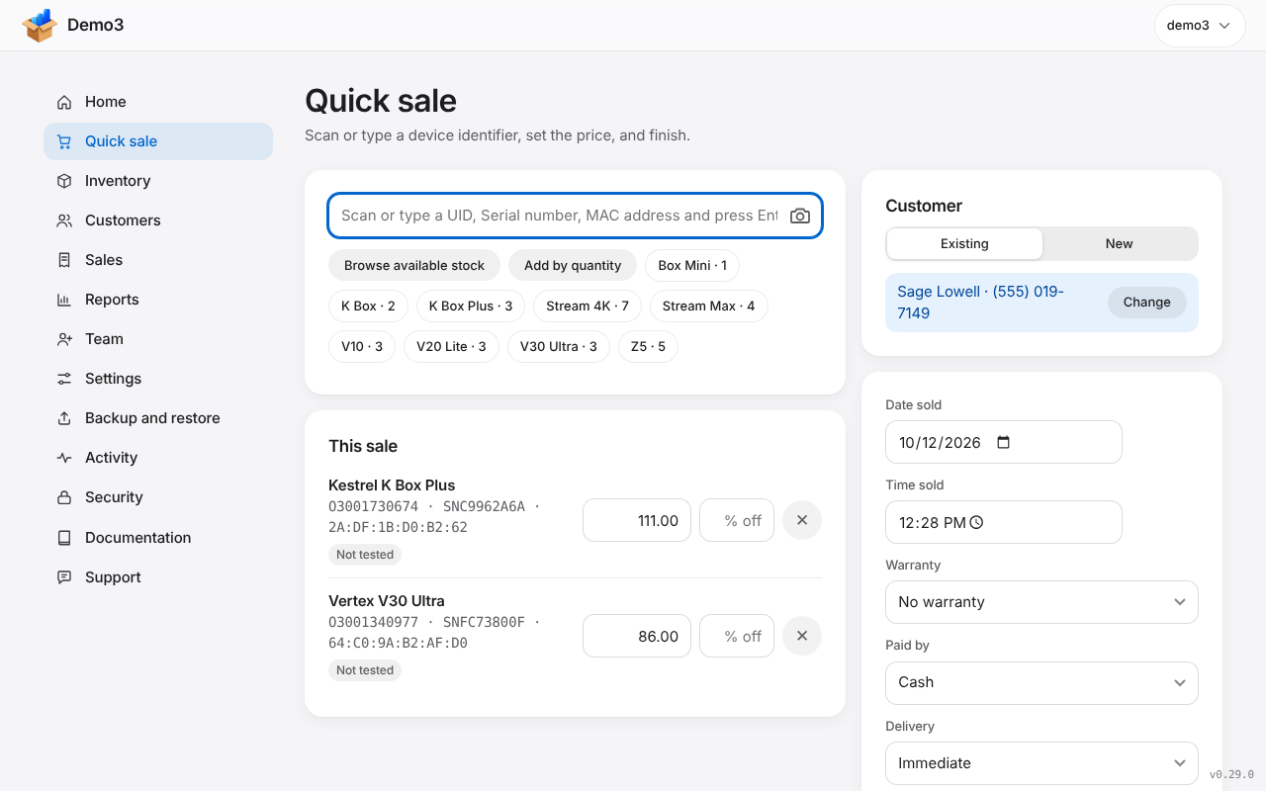Open the date picker calendar icon

pyautogui.click(x=1004, y=442)
